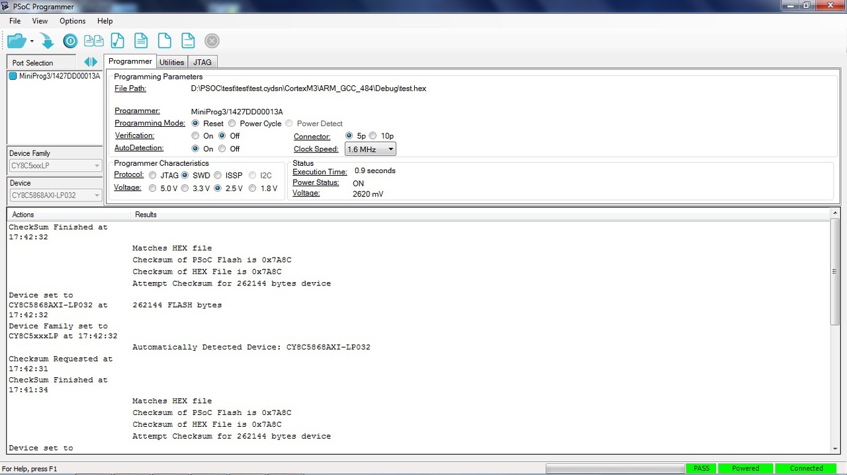This screenshot has height=475, width=847.
Task: Click the Program download arrow icon
Action: coord(47,41)
